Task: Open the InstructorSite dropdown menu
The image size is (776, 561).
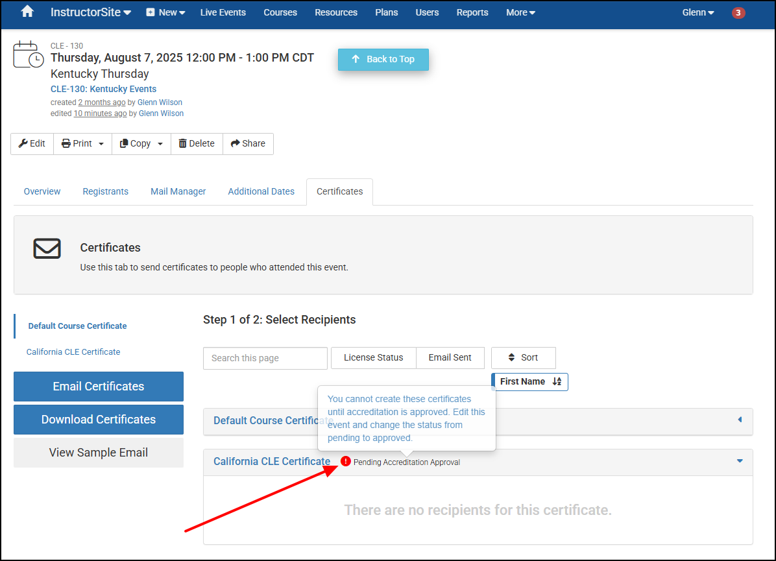Action: 91,12
